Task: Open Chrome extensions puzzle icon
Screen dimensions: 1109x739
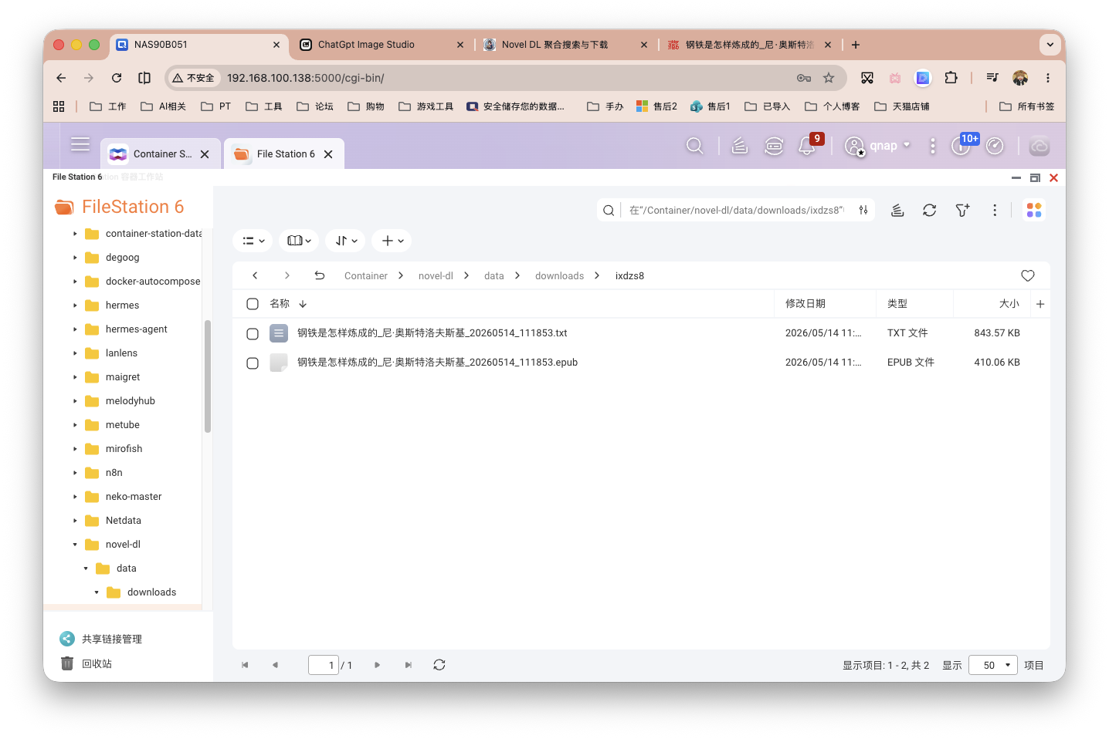Action: point(951,78)
